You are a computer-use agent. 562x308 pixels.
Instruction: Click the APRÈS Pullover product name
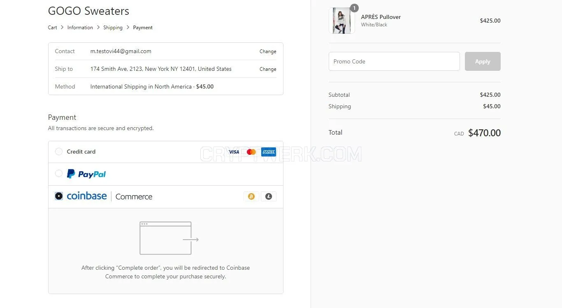click(x=381, y=17)
